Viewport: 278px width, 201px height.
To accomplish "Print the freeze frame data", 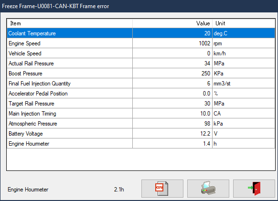I will [x=208, y=189].
